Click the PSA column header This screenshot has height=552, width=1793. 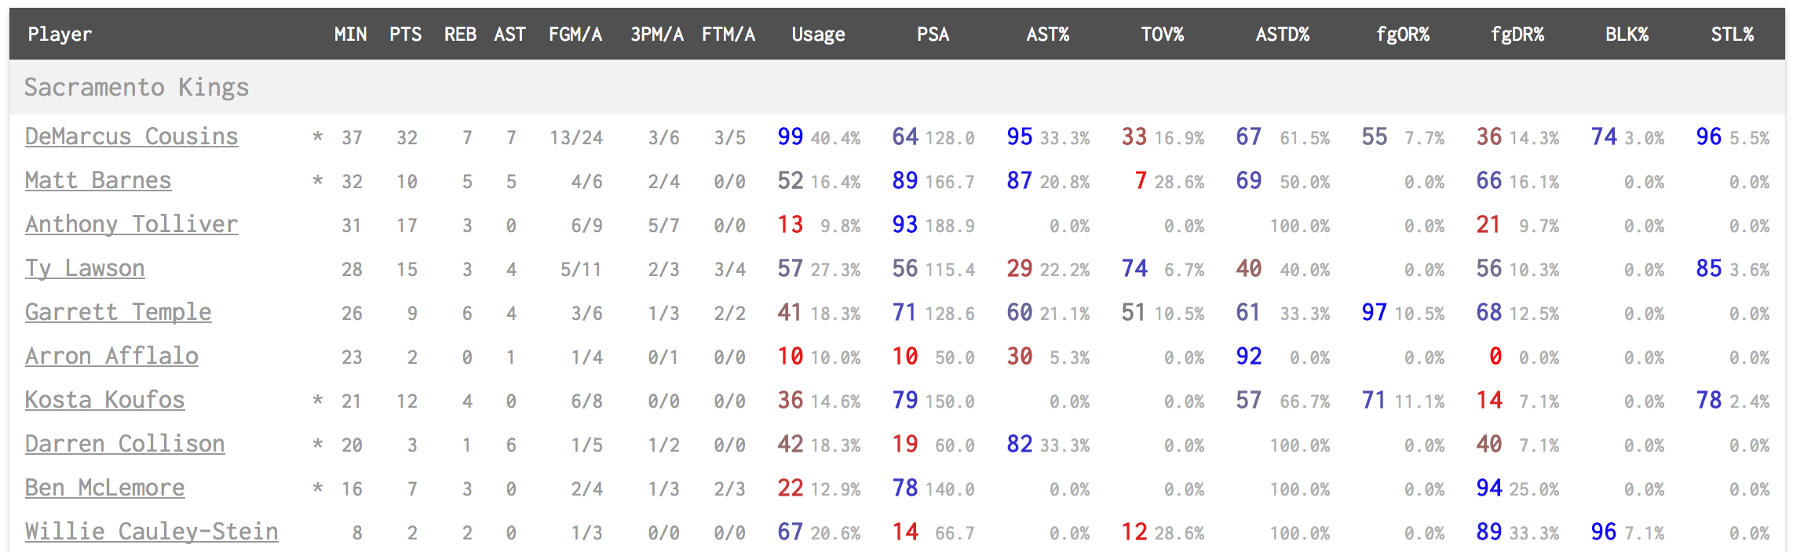[x=933, y=34]
